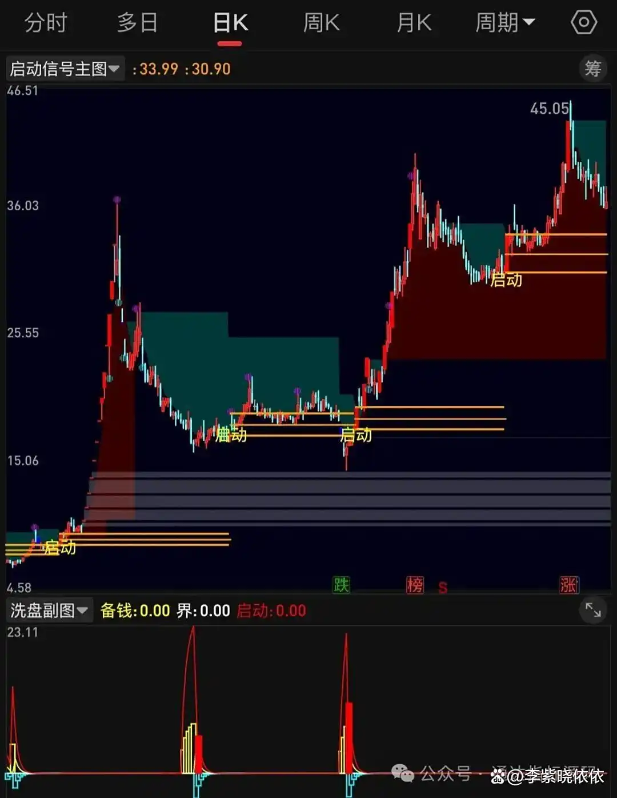Open the 启动信号主图 indicator dropdown
617x798 pixels.
pyautogui.click(x=65, y=69)
